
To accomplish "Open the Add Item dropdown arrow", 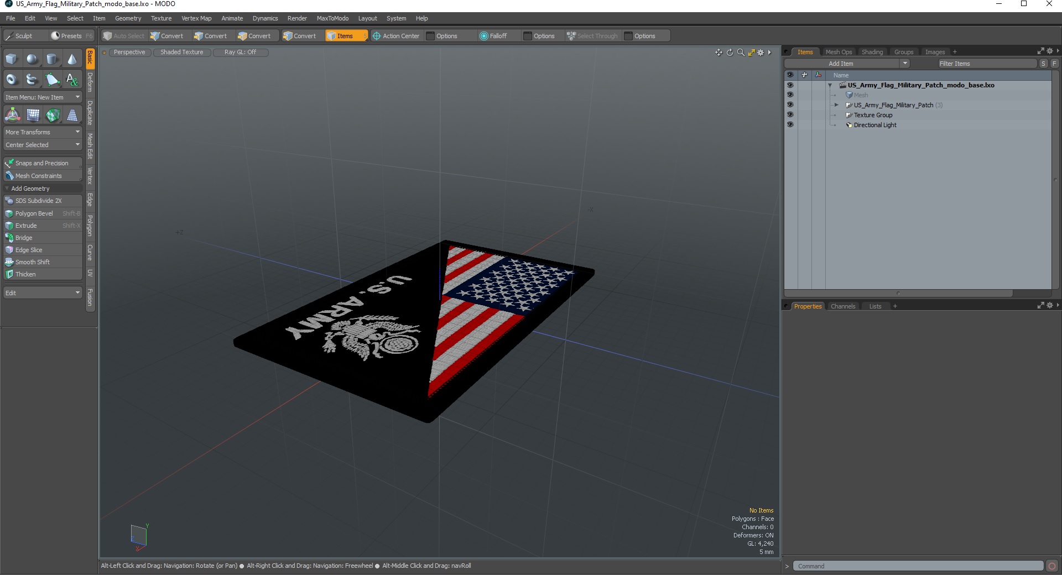I will [x=905, y=64].
